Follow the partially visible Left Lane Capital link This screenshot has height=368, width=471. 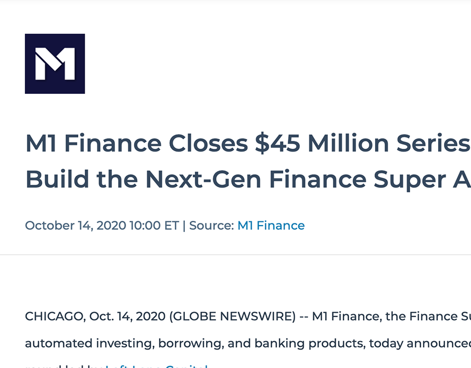(156, 366)
